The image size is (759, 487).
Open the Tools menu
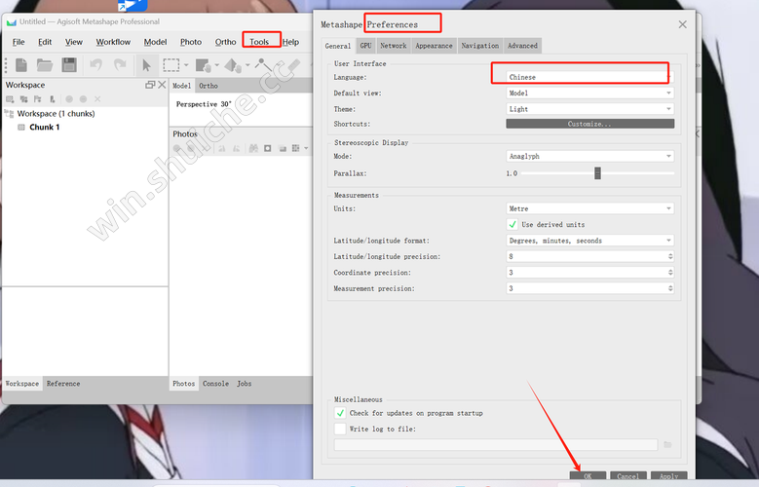[259, 42]
